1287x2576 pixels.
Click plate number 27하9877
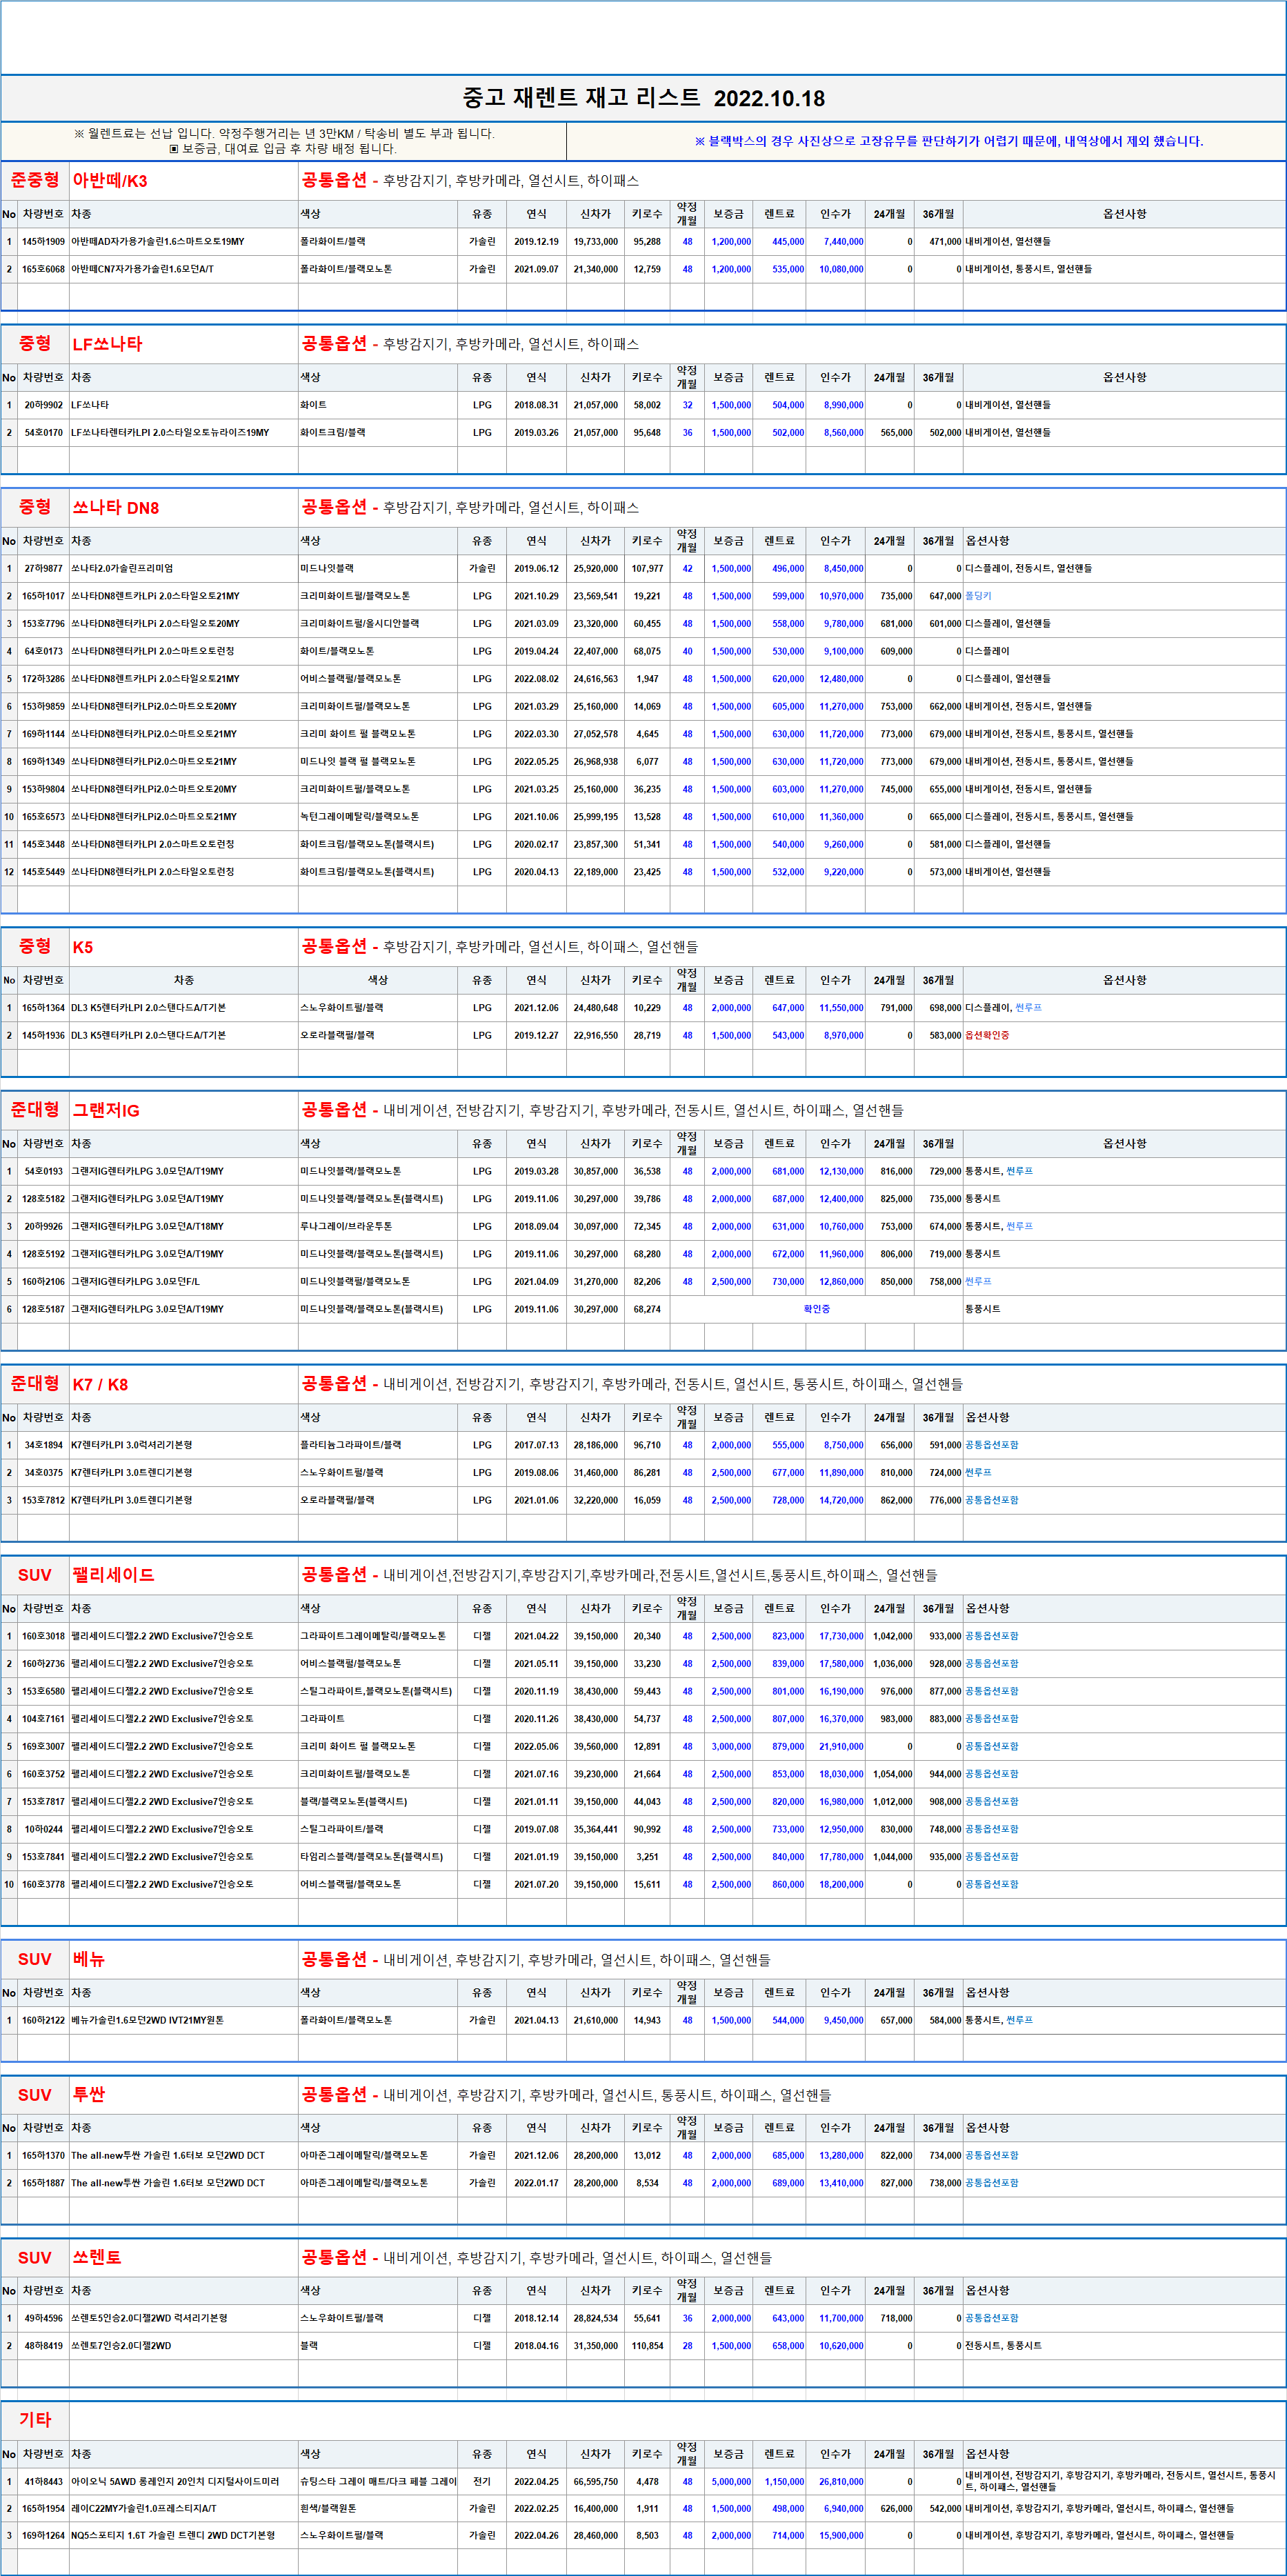[43, 568]
